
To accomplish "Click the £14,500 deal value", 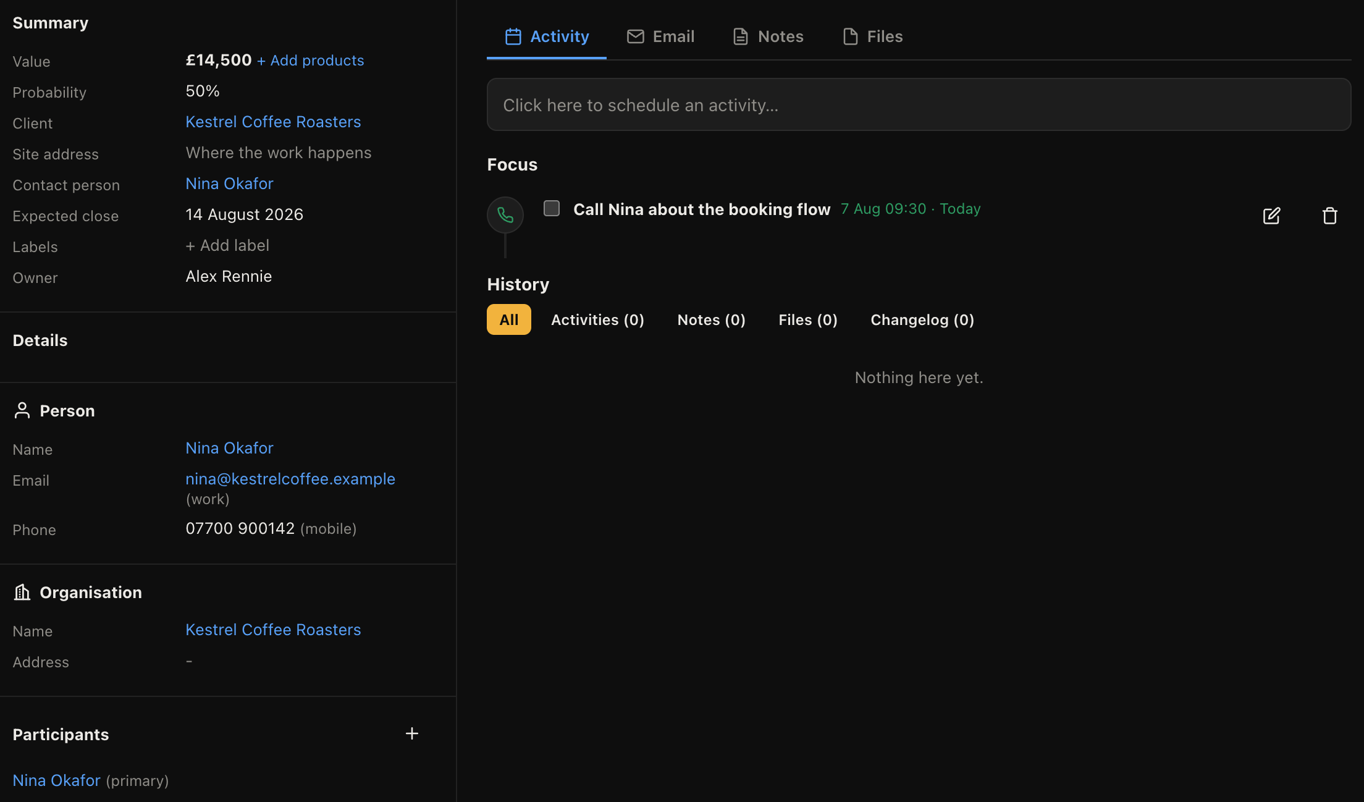I will pyautogui.click(x=219, y=60).
